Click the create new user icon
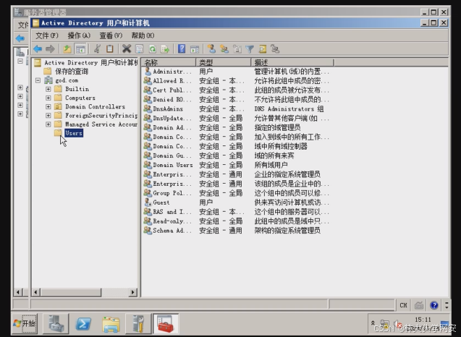 point(211,48)
